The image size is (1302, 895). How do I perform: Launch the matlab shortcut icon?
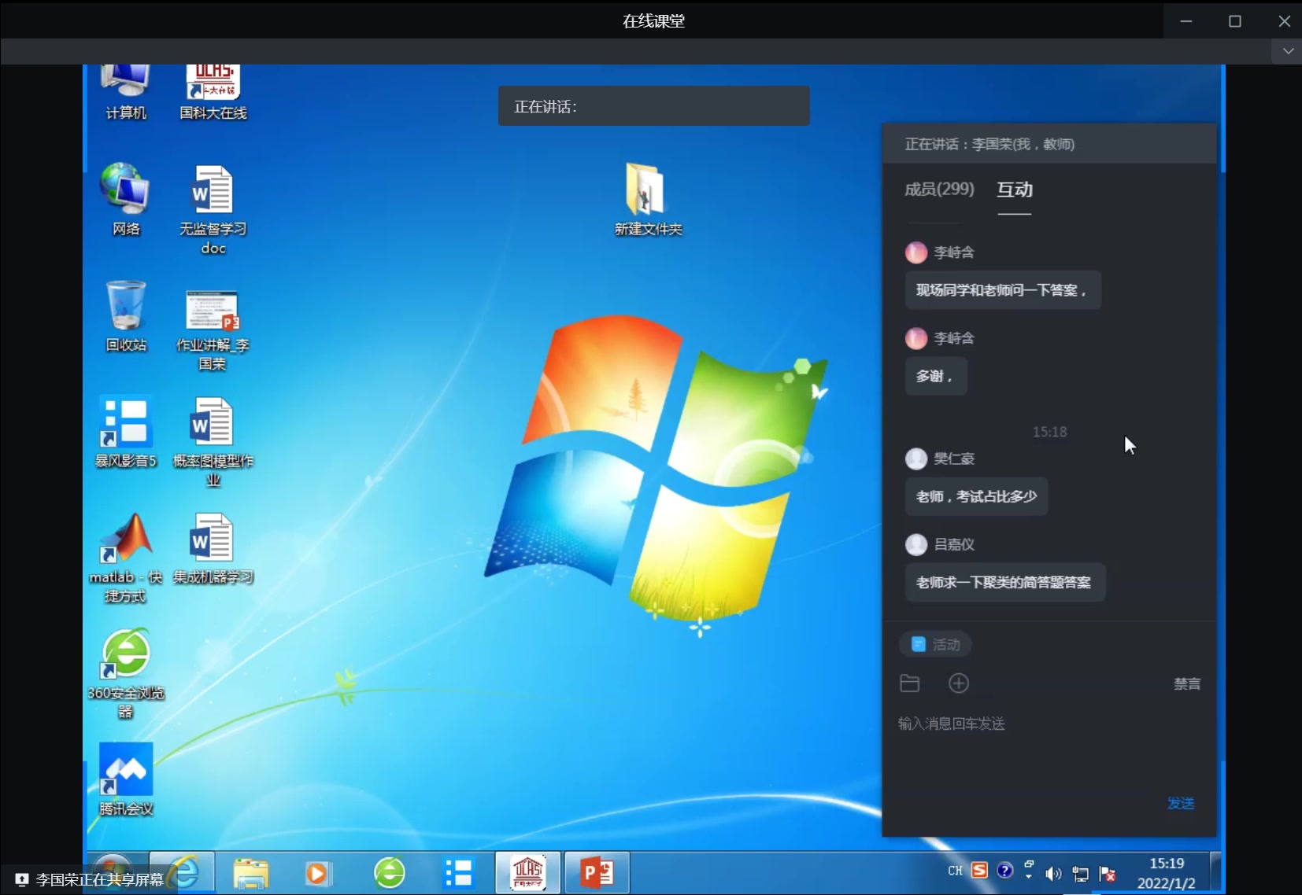(126, 557)
